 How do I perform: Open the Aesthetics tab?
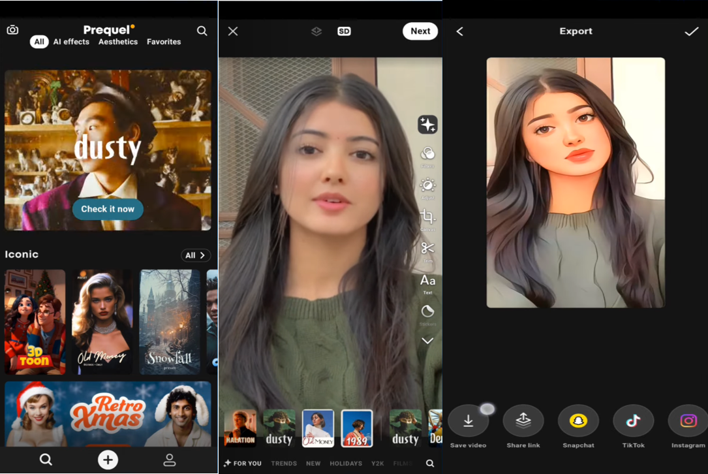pyautogui.click(x=118, y=42)
